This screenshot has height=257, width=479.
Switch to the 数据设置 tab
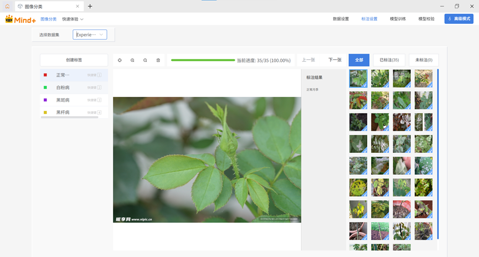341,19
